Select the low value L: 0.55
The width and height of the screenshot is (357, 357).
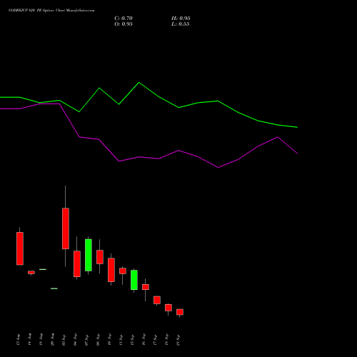tap(181, 24)
